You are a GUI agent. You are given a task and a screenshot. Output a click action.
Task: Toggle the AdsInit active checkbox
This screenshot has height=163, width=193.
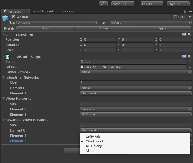(13, 17)
